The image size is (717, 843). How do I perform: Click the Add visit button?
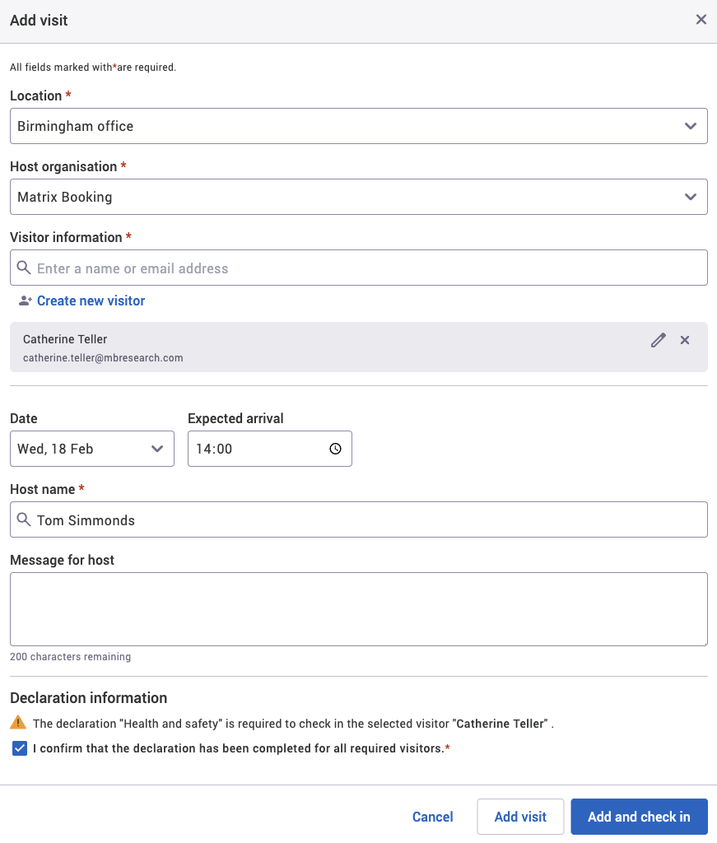520,817
